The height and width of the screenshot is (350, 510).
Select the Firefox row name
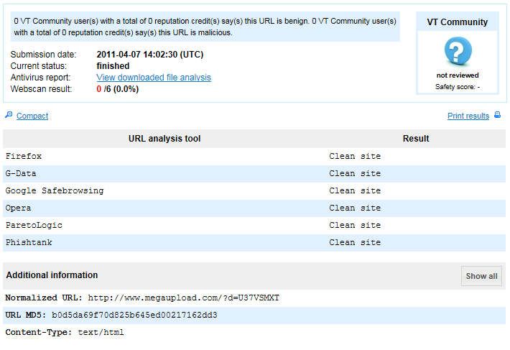point(24,156)
